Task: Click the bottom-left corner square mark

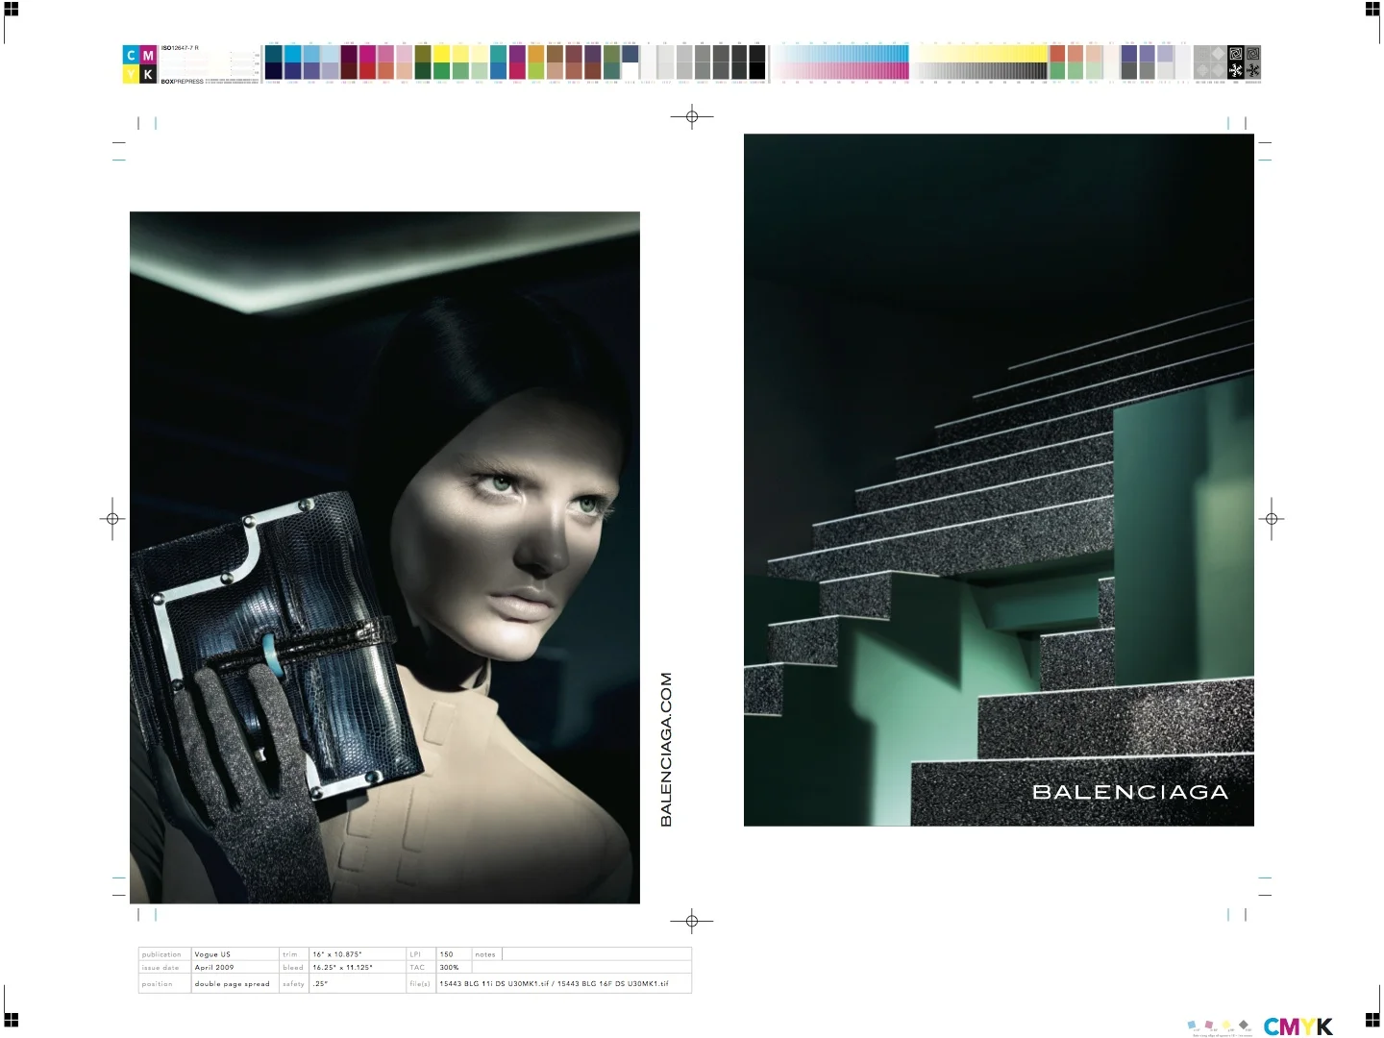Action: coord(12,1020)
